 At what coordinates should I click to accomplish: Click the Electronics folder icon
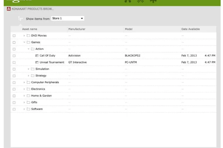click(x=28, y=89)
